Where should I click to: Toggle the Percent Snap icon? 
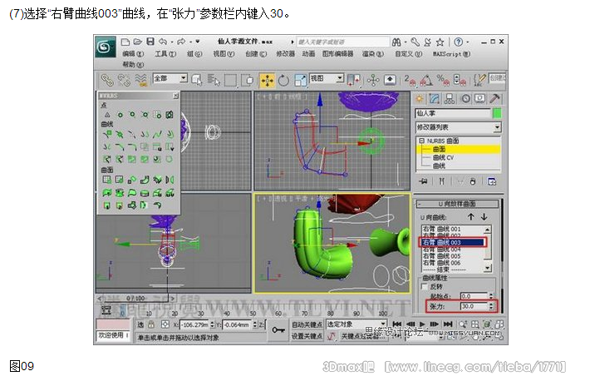pyautogui.click(x=442, y=80)
